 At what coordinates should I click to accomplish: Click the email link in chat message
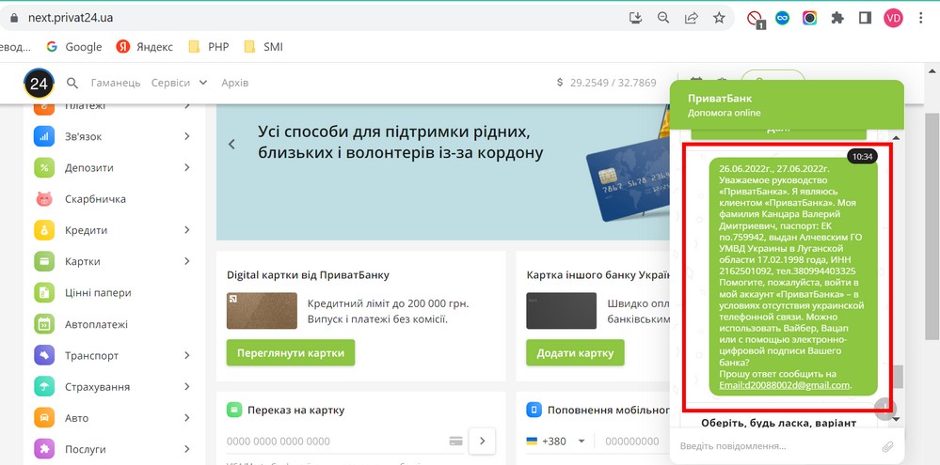(786, 385)
